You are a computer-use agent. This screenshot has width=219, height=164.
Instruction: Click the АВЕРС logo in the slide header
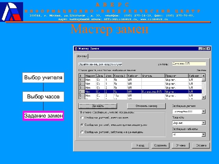[12, 12]
